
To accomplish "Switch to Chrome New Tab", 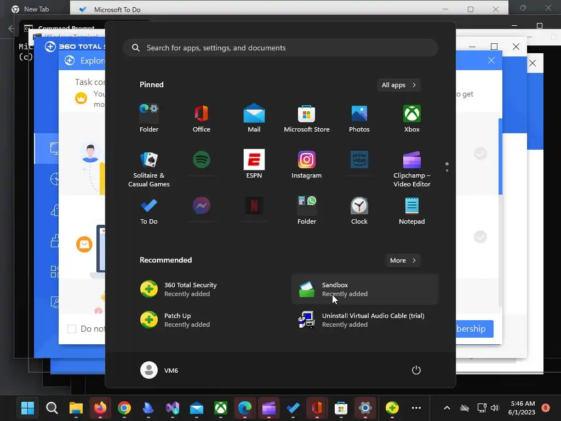I will pos(31,9).
